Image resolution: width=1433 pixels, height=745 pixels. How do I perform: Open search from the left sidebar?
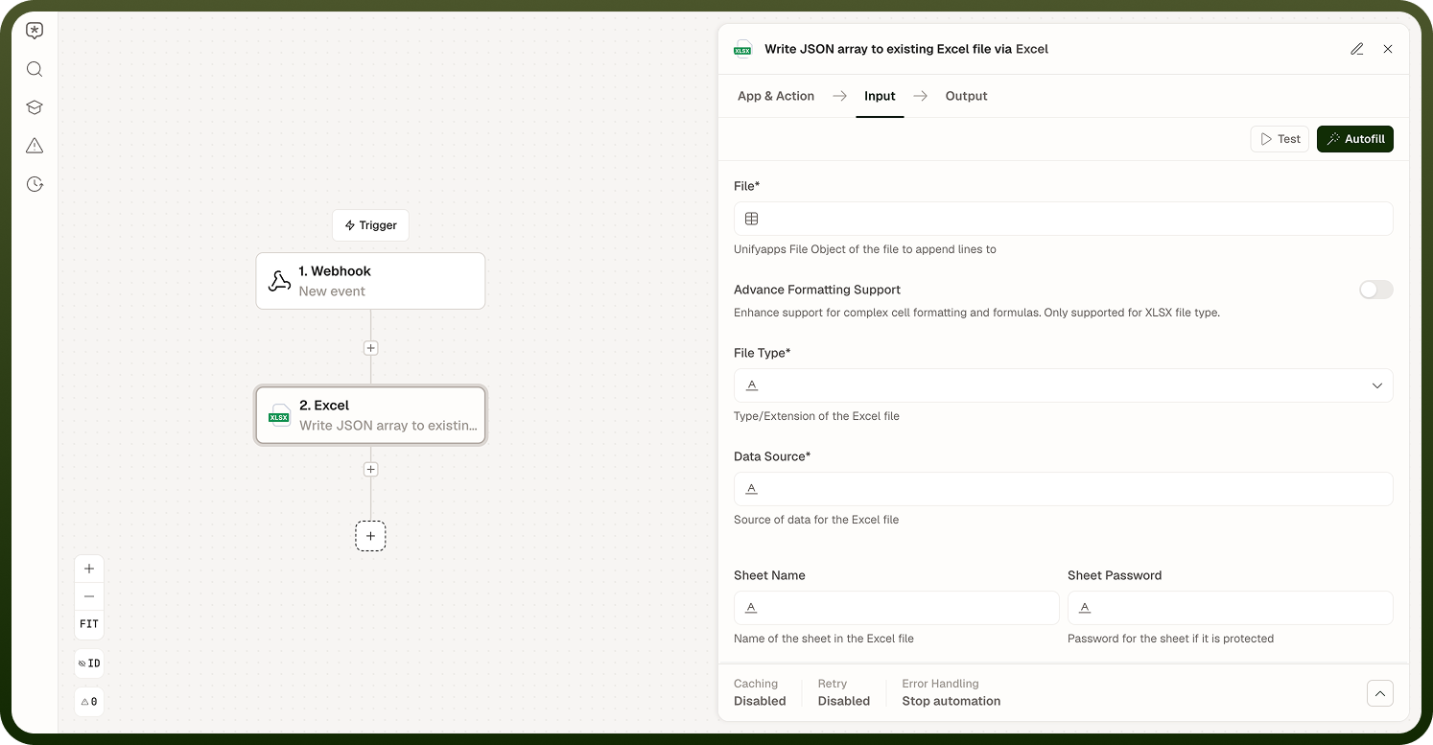(x=35, y=69)
